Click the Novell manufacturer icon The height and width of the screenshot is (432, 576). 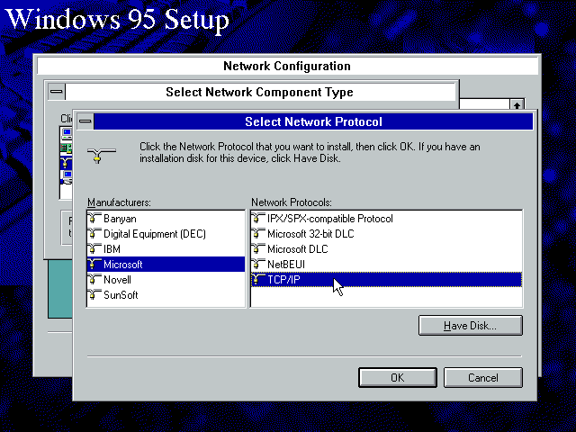(94, 280)
